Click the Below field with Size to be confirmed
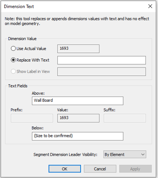The height and width of the screenshot is (178, 158). point(77,136)
